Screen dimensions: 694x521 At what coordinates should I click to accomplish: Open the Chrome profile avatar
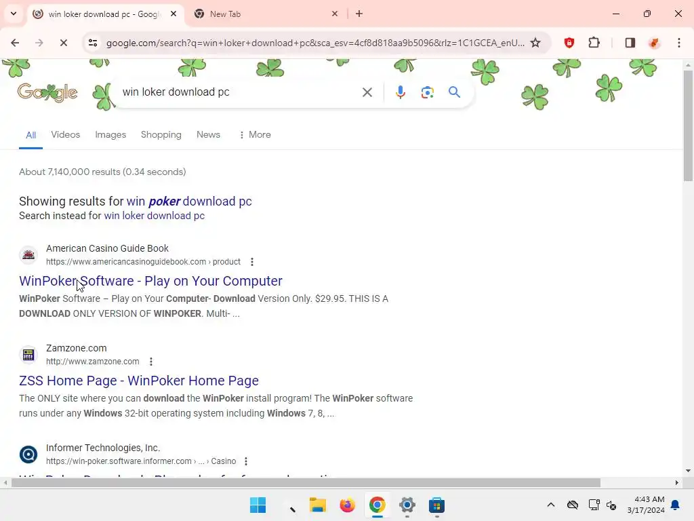(x=654, y=43)
